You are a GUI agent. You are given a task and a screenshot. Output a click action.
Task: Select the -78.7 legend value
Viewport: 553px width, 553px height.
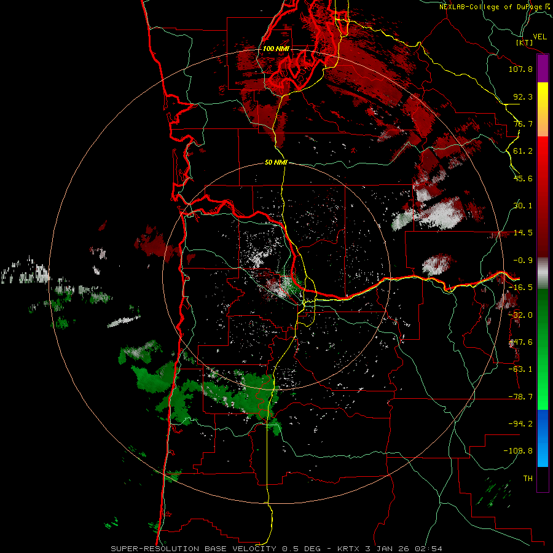click(520, 397)
